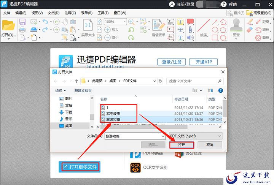Click the Actual Size 1:1 icon
Screen dimensions: 274x185
tap(88, 26)
